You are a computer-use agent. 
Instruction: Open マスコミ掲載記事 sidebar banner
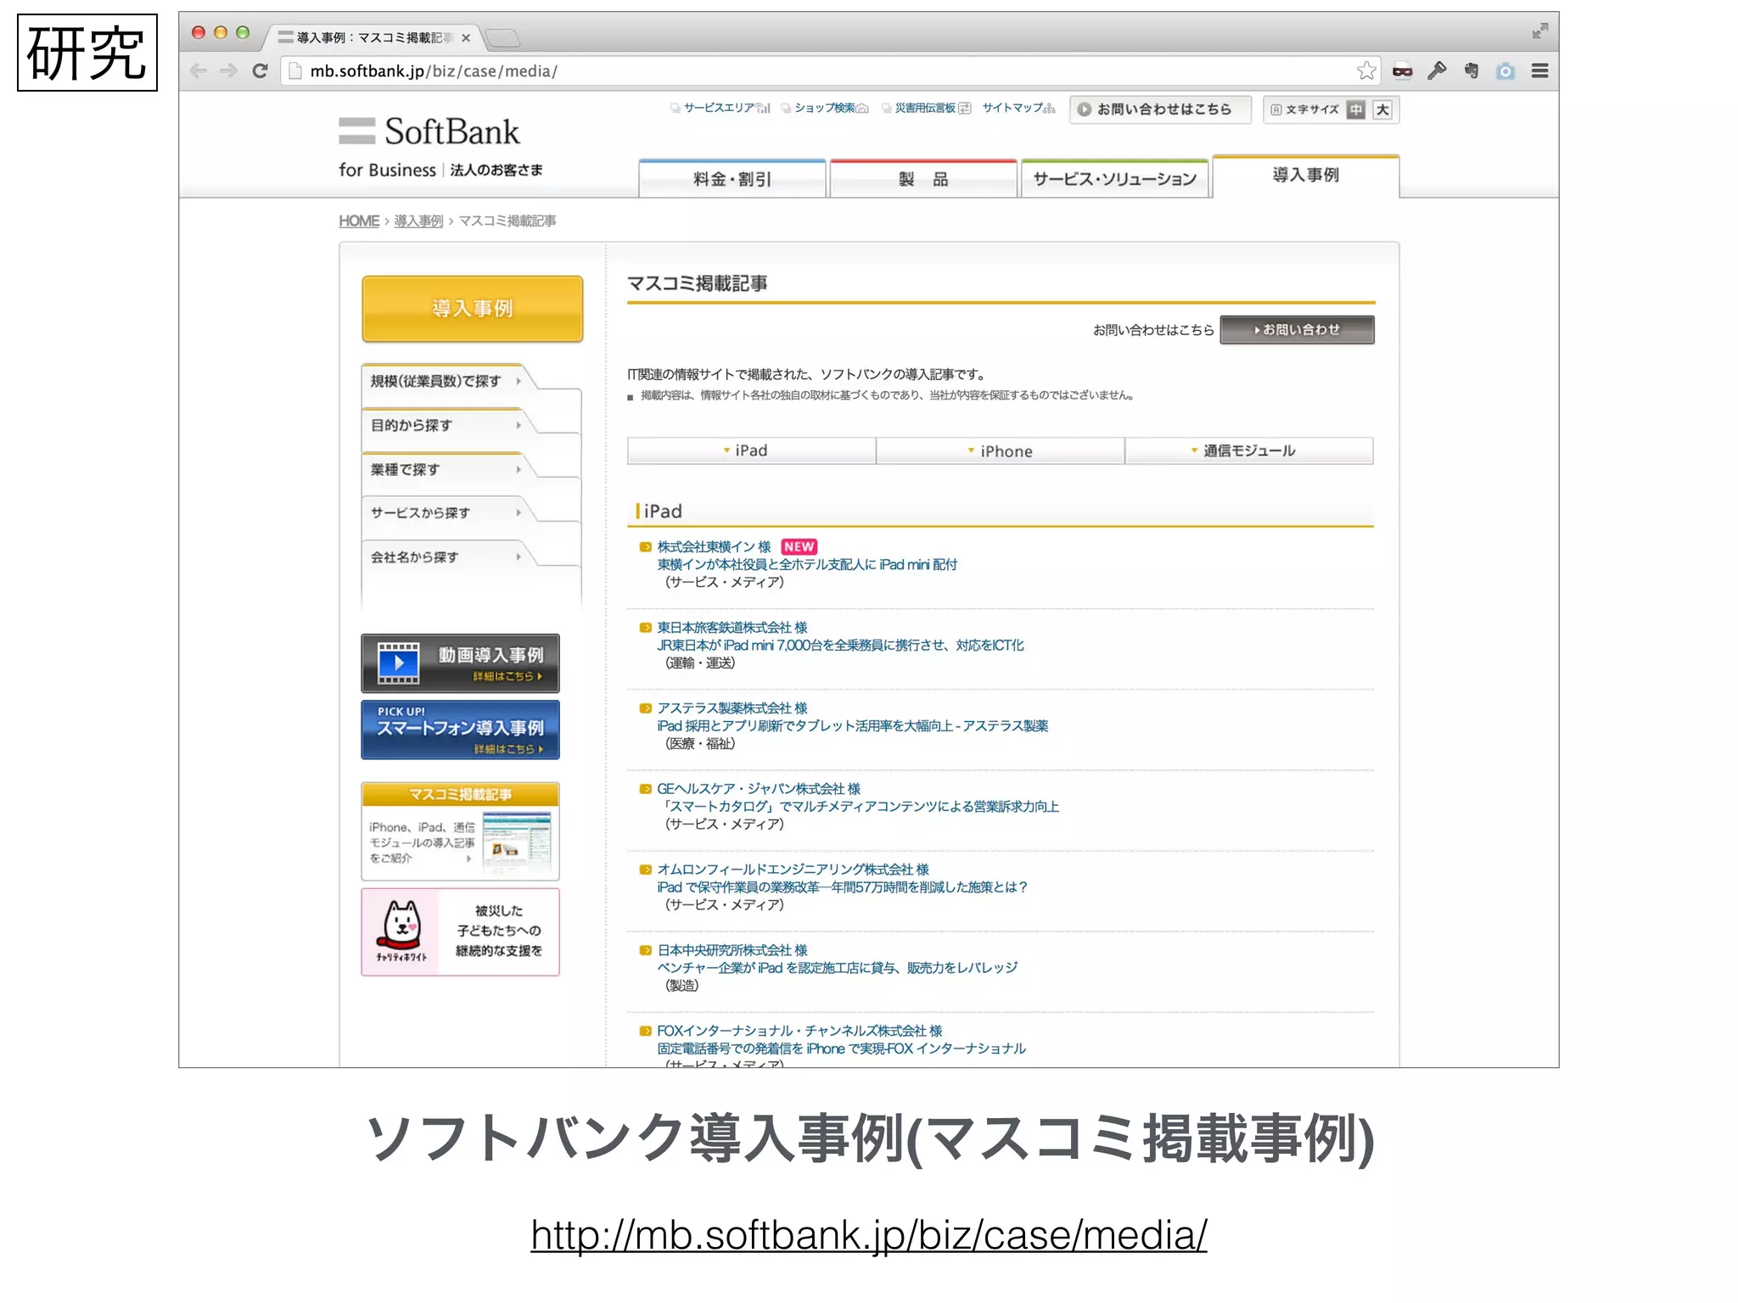click(x=461, y=831)
